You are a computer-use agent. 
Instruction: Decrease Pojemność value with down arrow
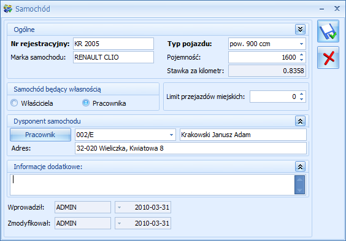pyautogui.click(x=301, y=60)
